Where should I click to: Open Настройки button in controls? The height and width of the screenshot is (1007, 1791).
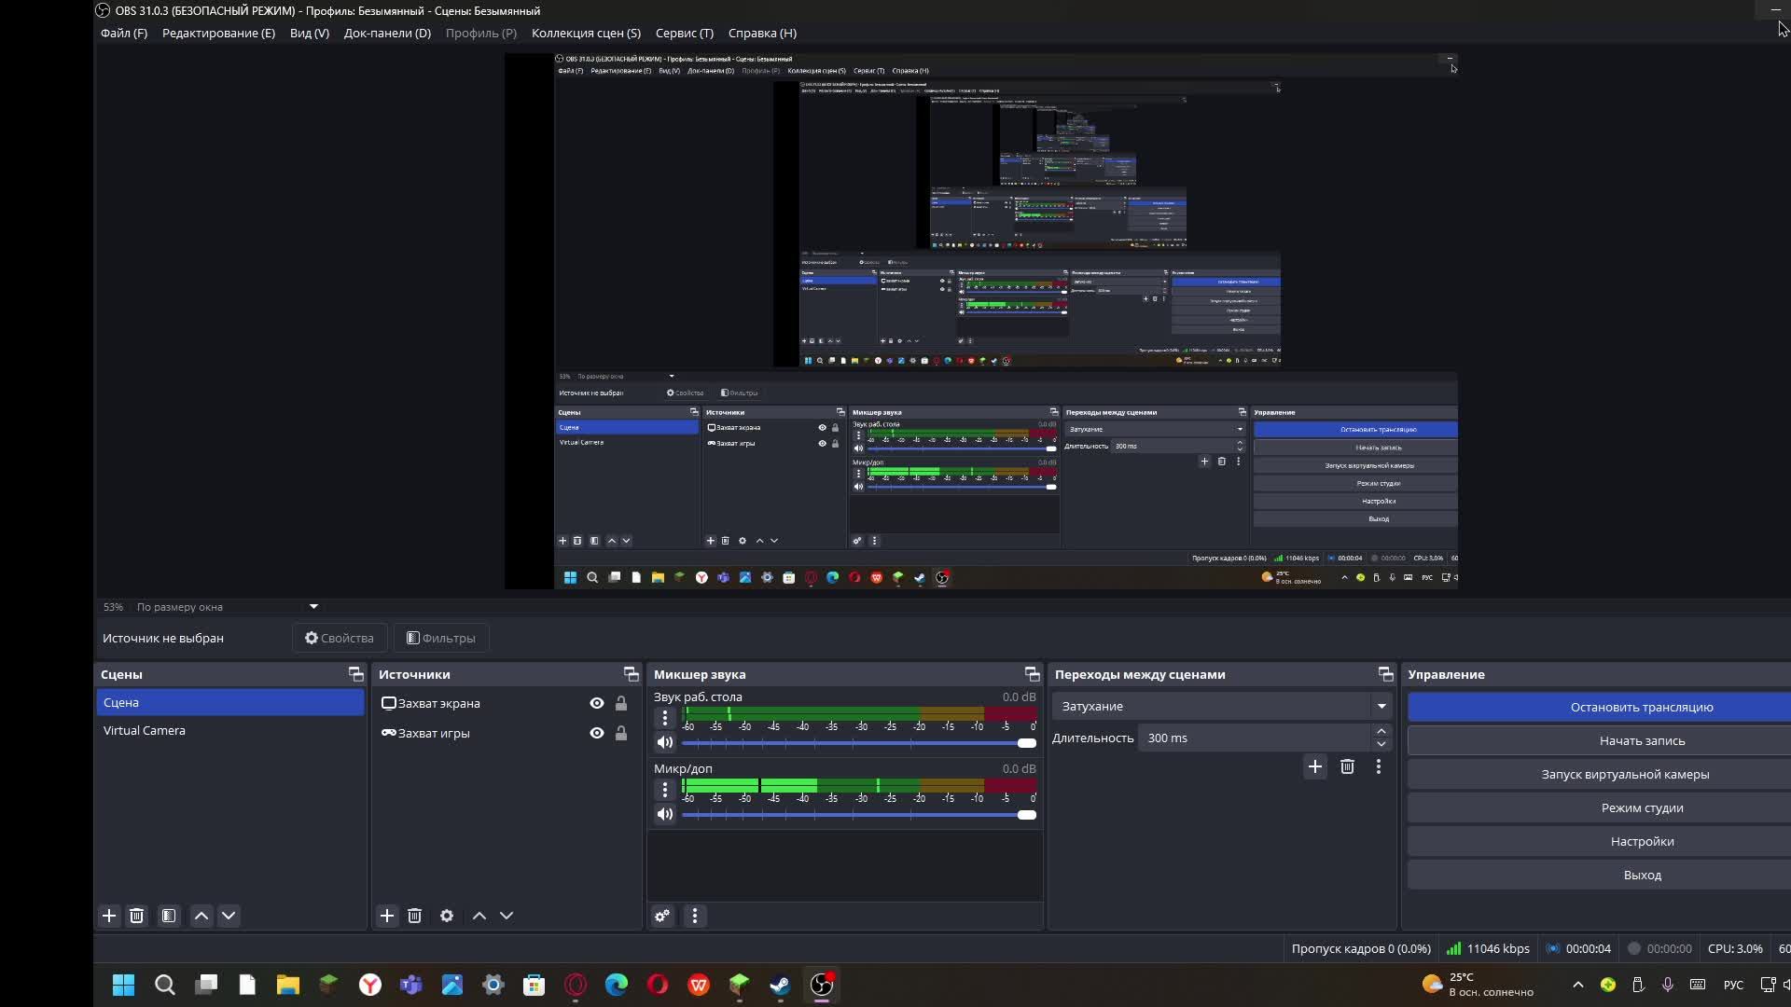click(1641, 841)
